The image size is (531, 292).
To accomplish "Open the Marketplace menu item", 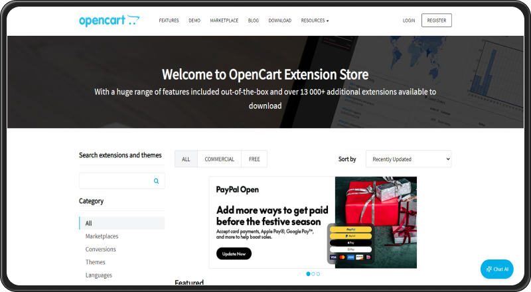I will point(224,21).
